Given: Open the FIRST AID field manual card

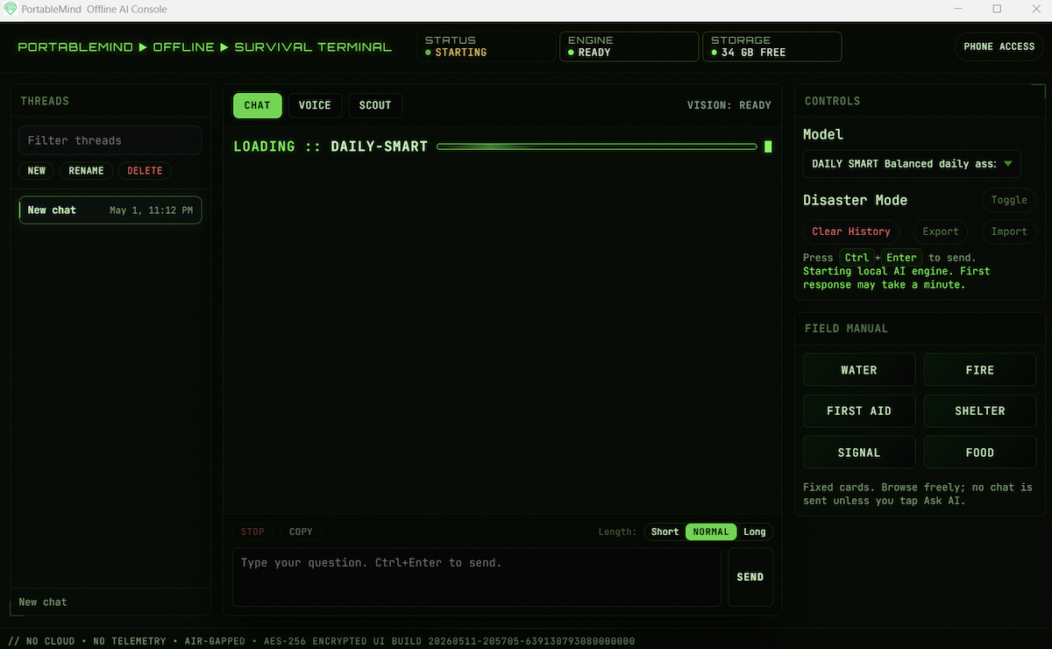Looking at the screenshot, I should pos(859,411).
